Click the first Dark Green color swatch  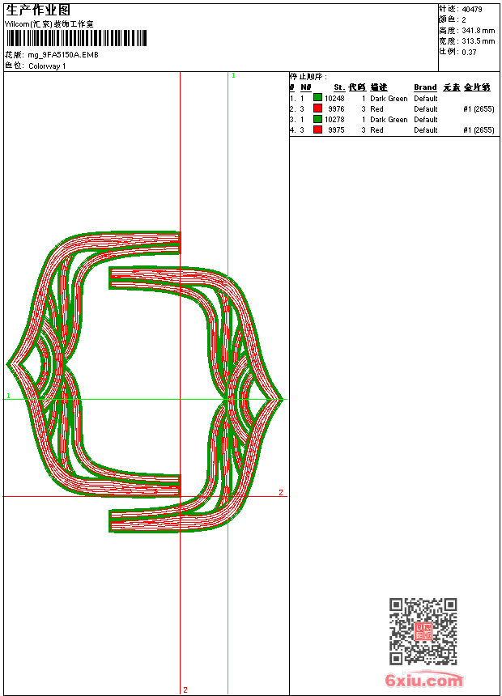coord(317,98)
